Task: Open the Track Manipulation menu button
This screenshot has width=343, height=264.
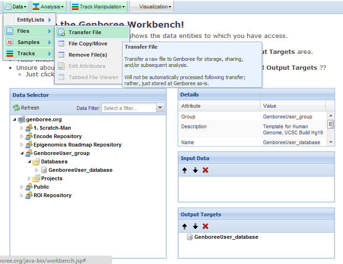Action: click(98, 7)
